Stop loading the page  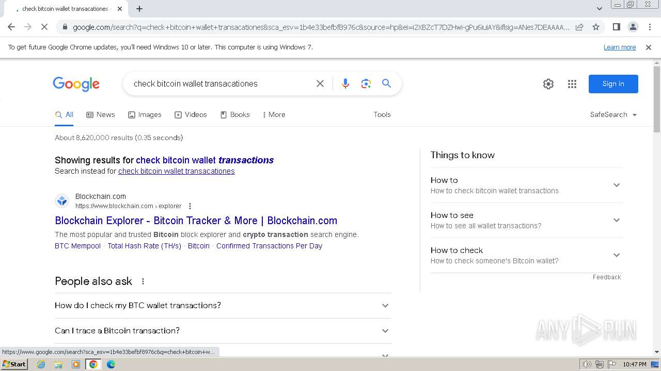click(44, 27)
